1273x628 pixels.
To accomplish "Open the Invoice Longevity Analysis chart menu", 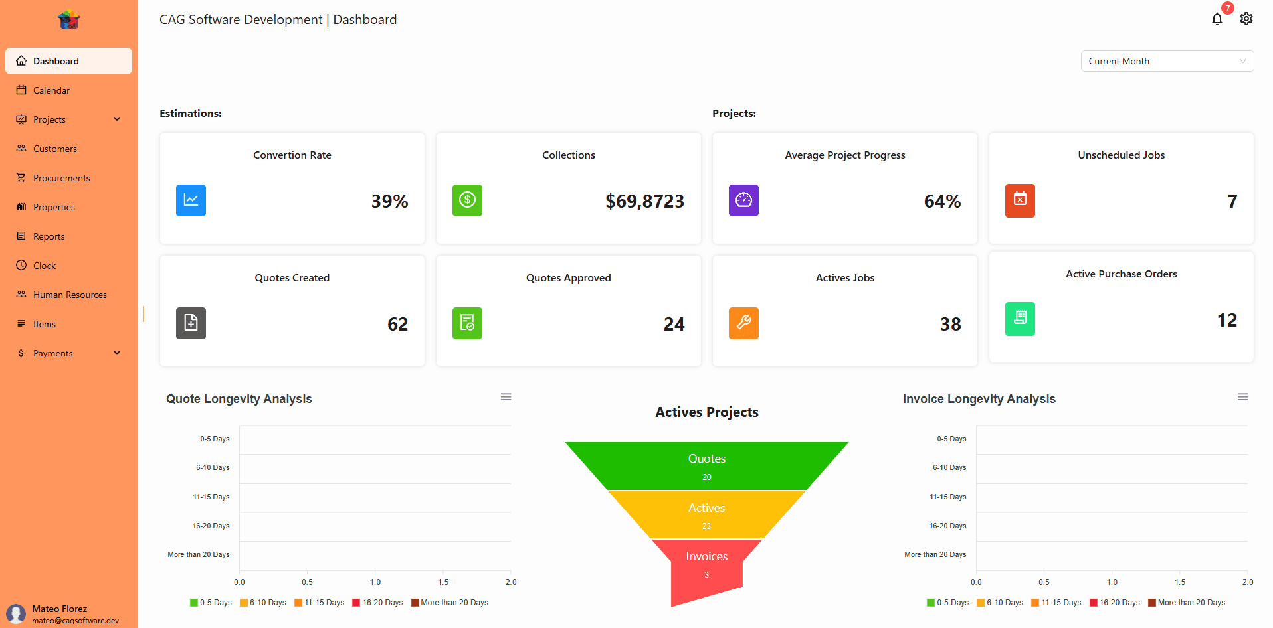I will pos(1242,396).
